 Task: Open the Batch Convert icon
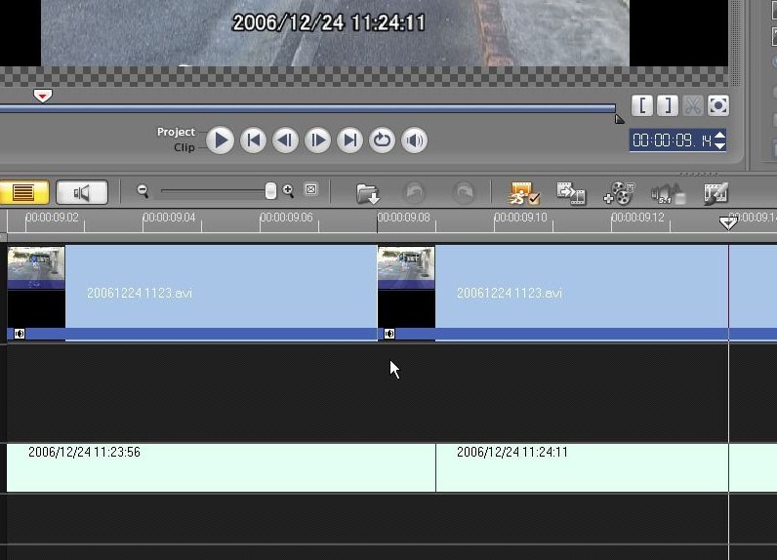point(571,193)
